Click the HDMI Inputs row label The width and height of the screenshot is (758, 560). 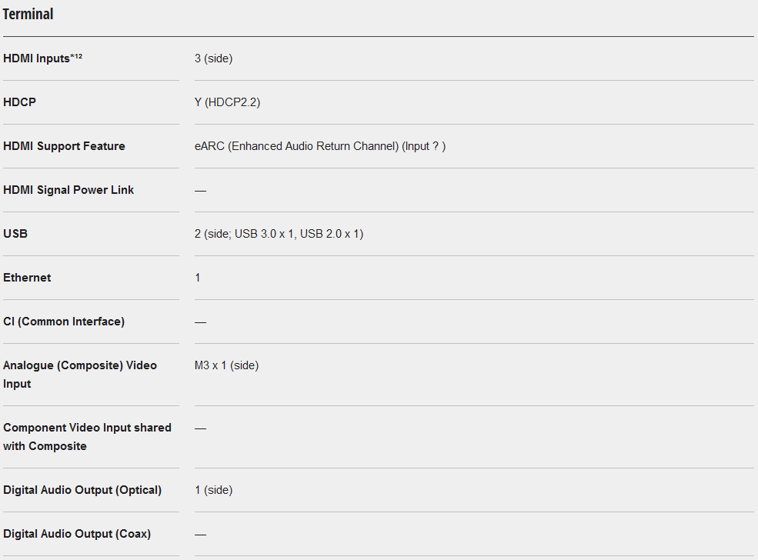pyautogui.click(x=36, y=58)
